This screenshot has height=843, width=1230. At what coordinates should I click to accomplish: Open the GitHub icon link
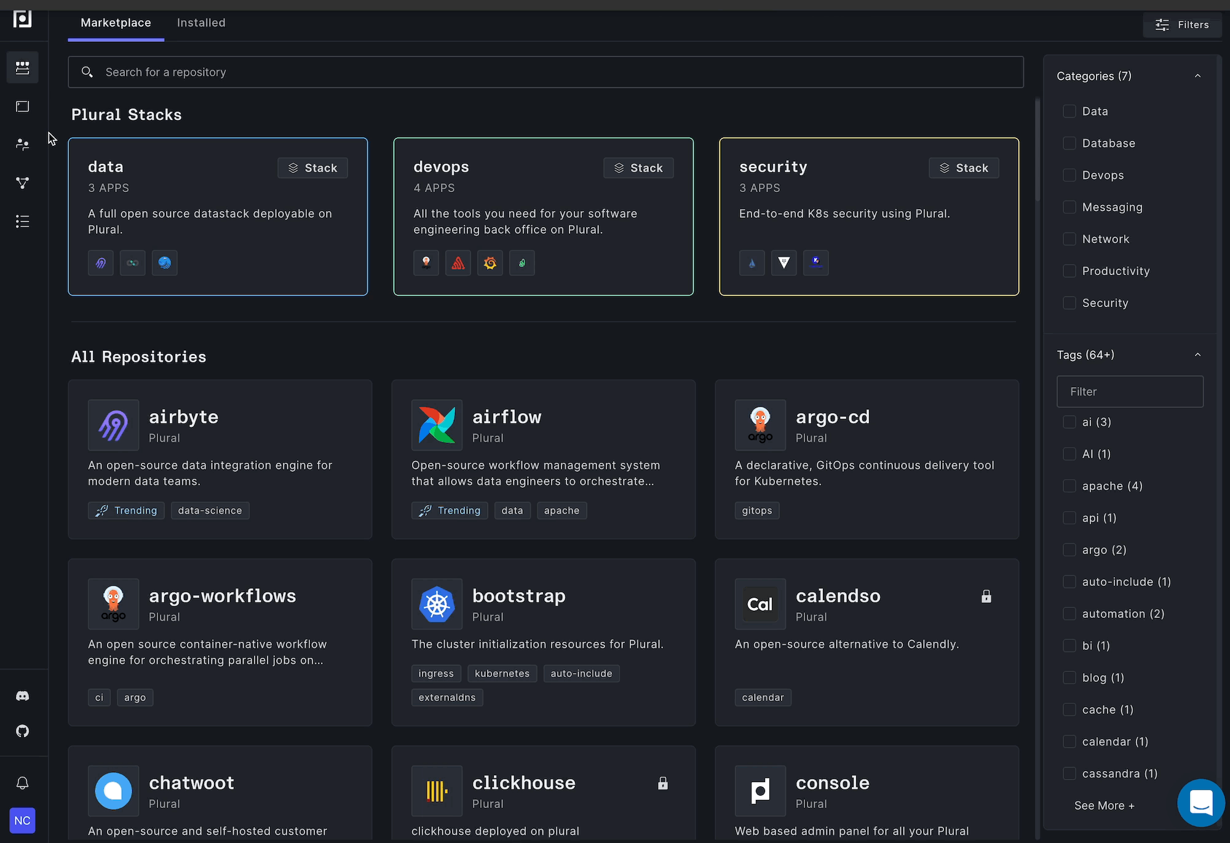pyautogui.click(x=23, y=731)
